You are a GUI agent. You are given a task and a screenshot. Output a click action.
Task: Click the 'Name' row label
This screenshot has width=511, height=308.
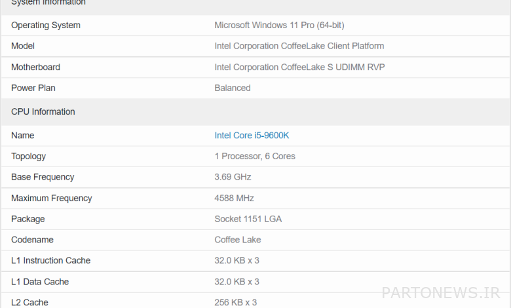click(22, 135)
